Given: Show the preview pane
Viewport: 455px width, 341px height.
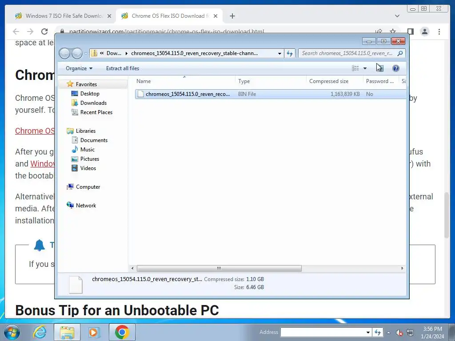Looking at the screenshot, I should (x=380, y=68).
